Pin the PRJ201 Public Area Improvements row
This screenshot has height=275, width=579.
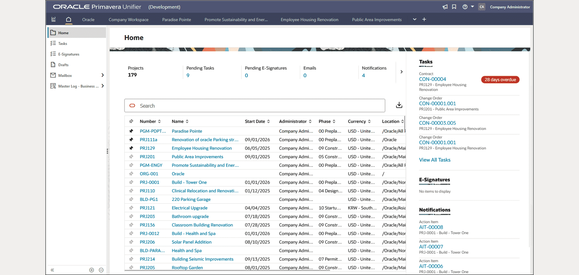pyautogui.click(x=131, y=157)
